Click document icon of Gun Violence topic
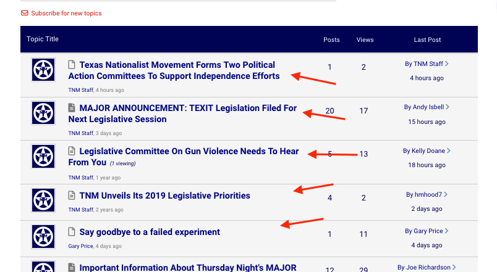The width and height of the screenshot is (497, 272). point(72,151)
